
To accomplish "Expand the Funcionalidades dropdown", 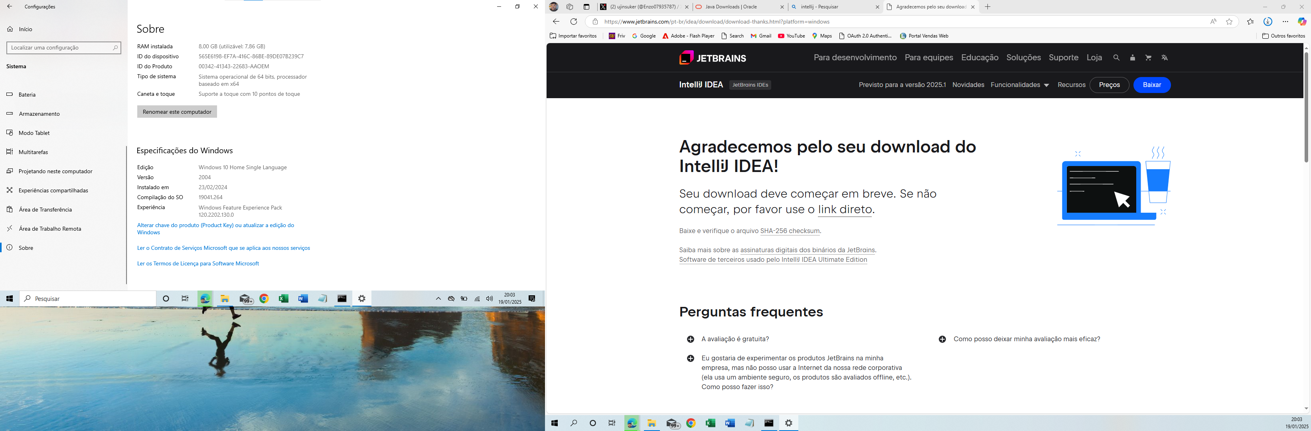I will coord(1019,85).
